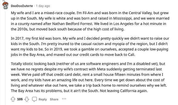The height and width of the screenshot is (105, 178).
Task: Open the three-dot more options menu
Action: coord(64,99)
